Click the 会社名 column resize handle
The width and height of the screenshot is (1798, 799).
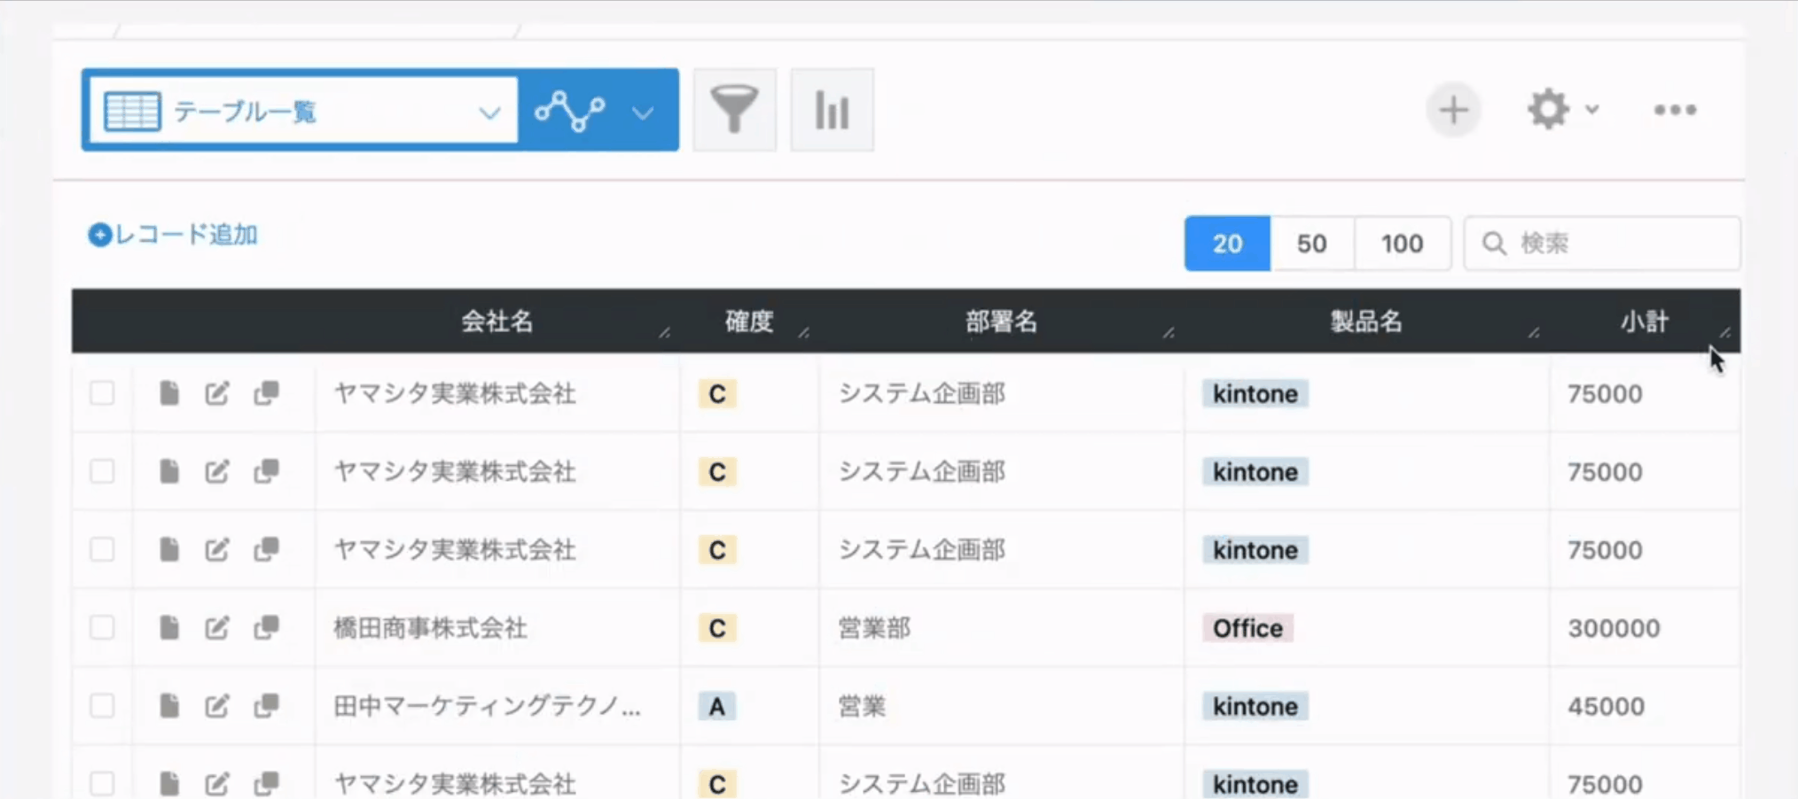tap(664, 332)
